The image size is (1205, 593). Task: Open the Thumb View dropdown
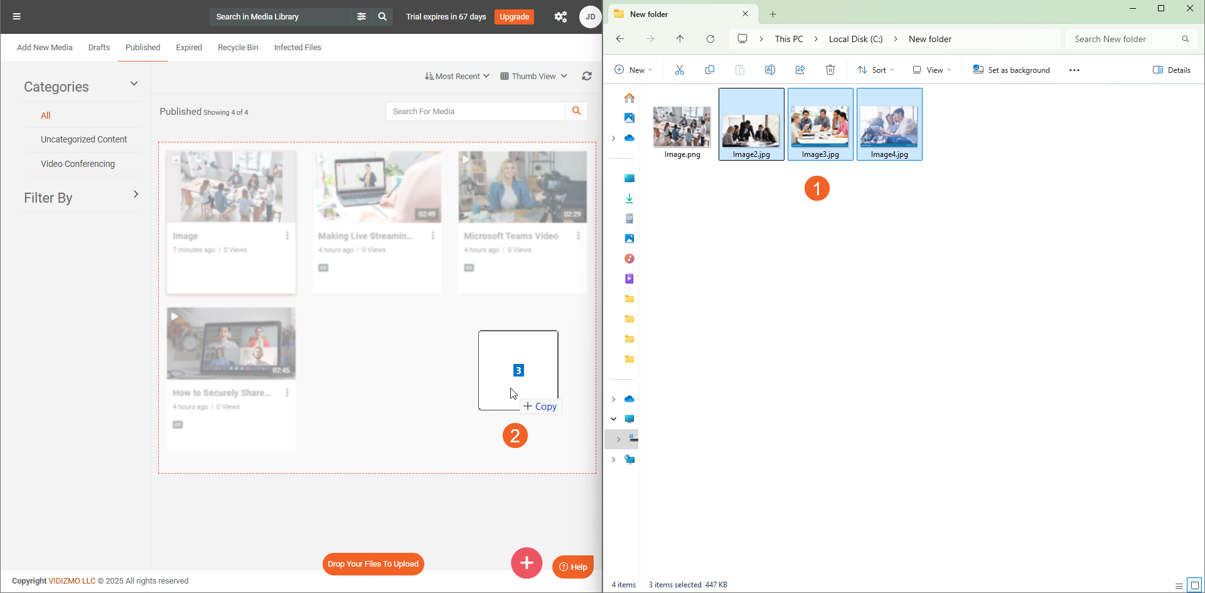tap(533, 76)
